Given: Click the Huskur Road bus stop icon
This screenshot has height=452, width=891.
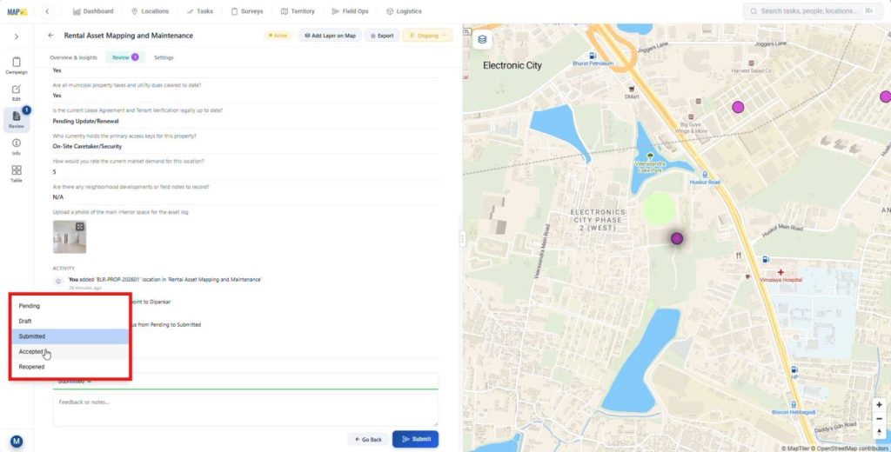Looking at the screenshot, I should 705,175.
